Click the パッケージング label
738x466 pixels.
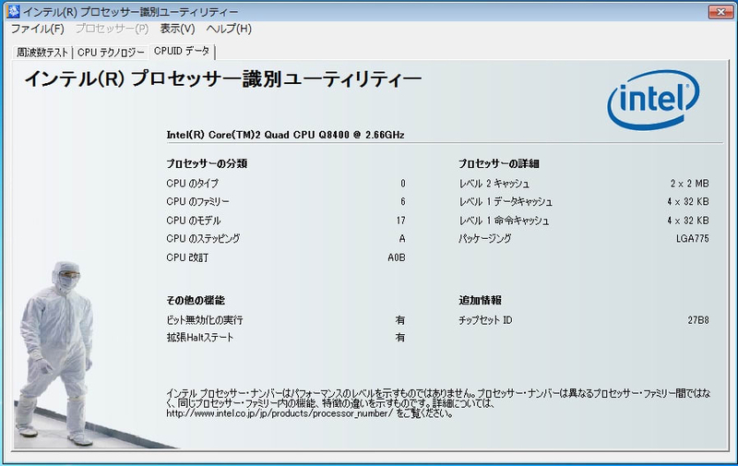pyautogui.click(x=485, y=239)
